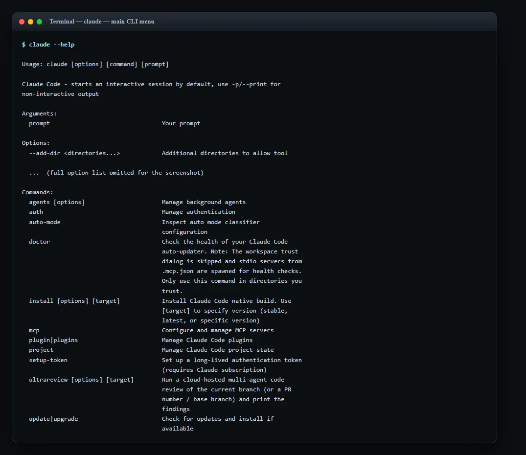526x455 pixels.
Task: Click the 'prompt' argument name
Action: [x=39, y=123]
